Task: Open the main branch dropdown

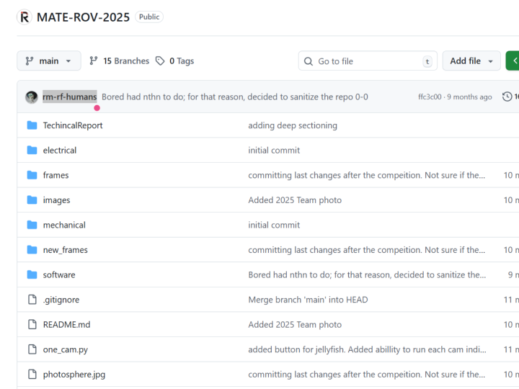Action: [49, 61]
